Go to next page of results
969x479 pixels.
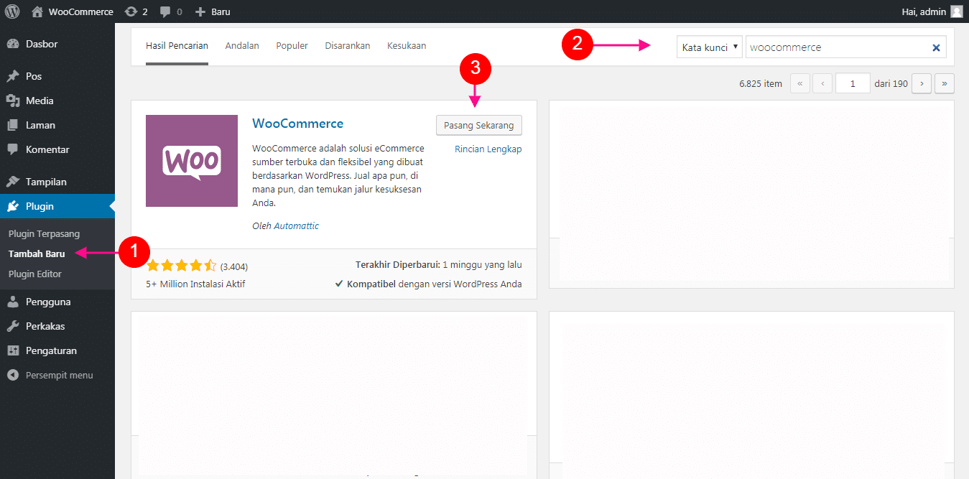[x=922, y=83]
